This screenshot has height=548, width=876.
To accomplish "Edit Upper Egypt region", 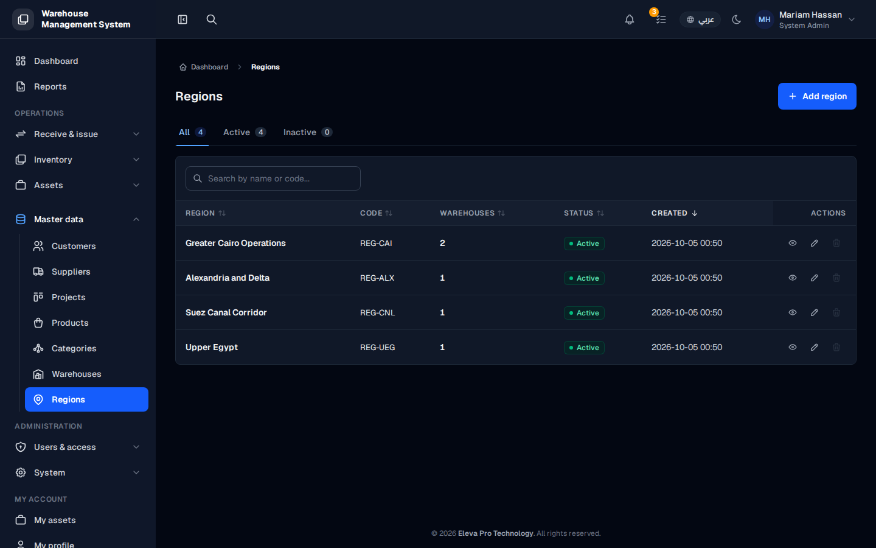I will coord(815,347).
